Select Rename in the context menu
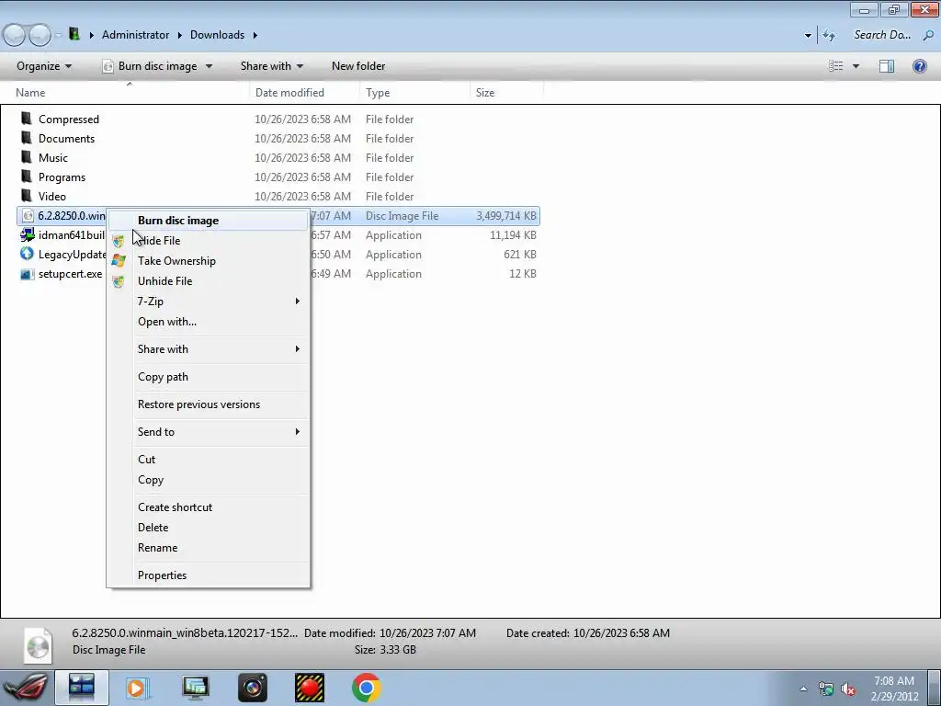The image size is (941, 706). click(x=209, y=548)
